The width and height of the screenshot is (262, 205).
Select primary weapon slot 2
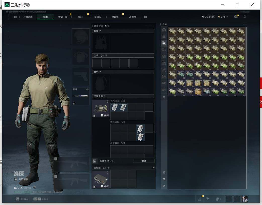71,182
